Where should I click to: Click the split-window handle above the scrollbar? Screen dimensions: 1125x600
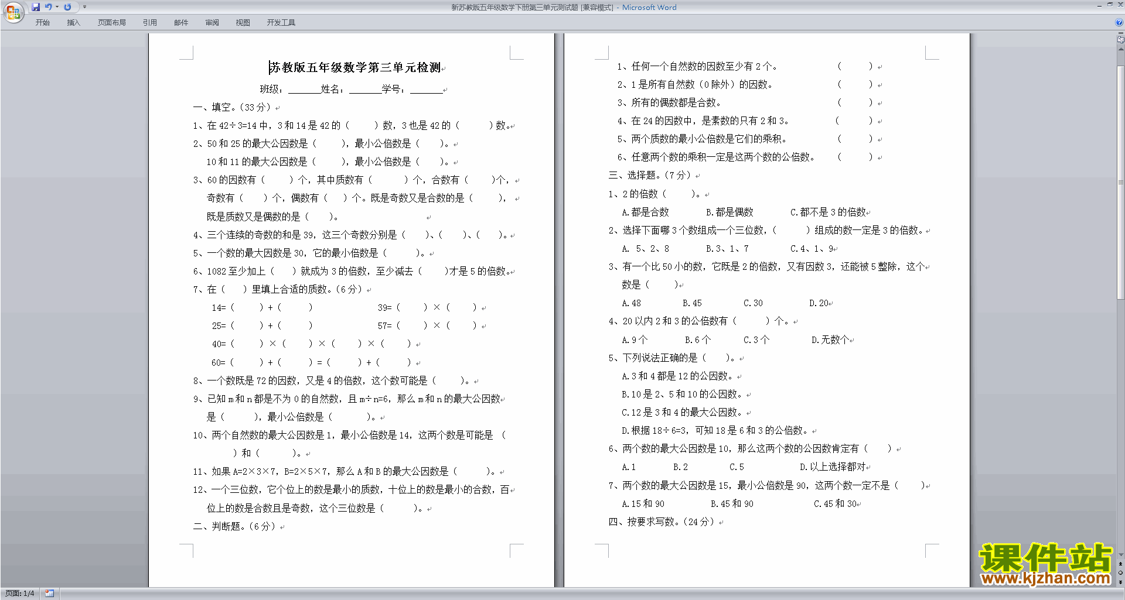point(1121,33)
